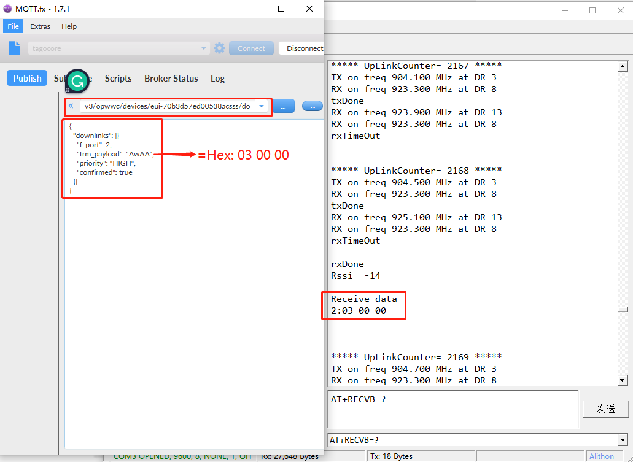
Task: Click the serial log scrollbar thumb
Action: (622, 309)
